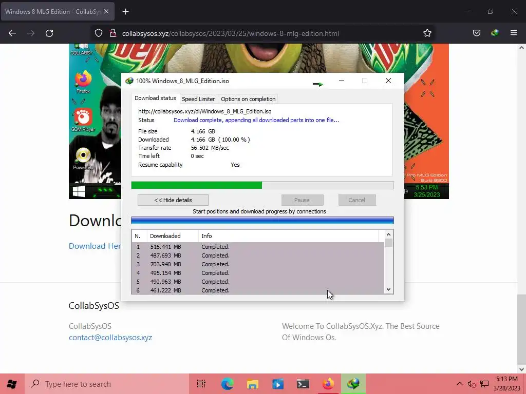Screen dimensions: 526x394
Task: Show hidden tray icons chevron
Action: click(x=460, y=384)
